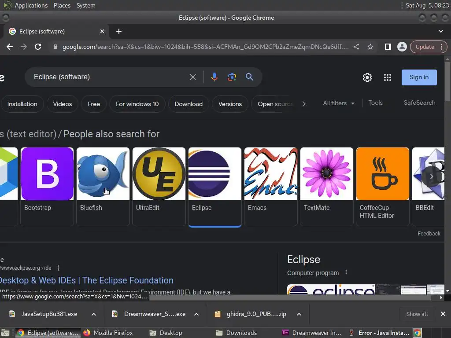Click the address bar URL

pos(205,47)
